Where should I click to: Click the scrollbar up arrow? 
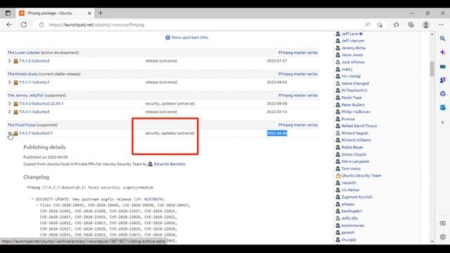click(x=432, y=34)
